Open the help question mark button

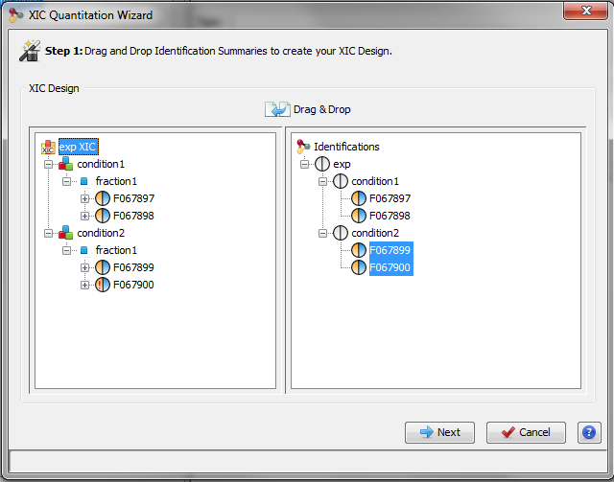[x=588, y=432]
